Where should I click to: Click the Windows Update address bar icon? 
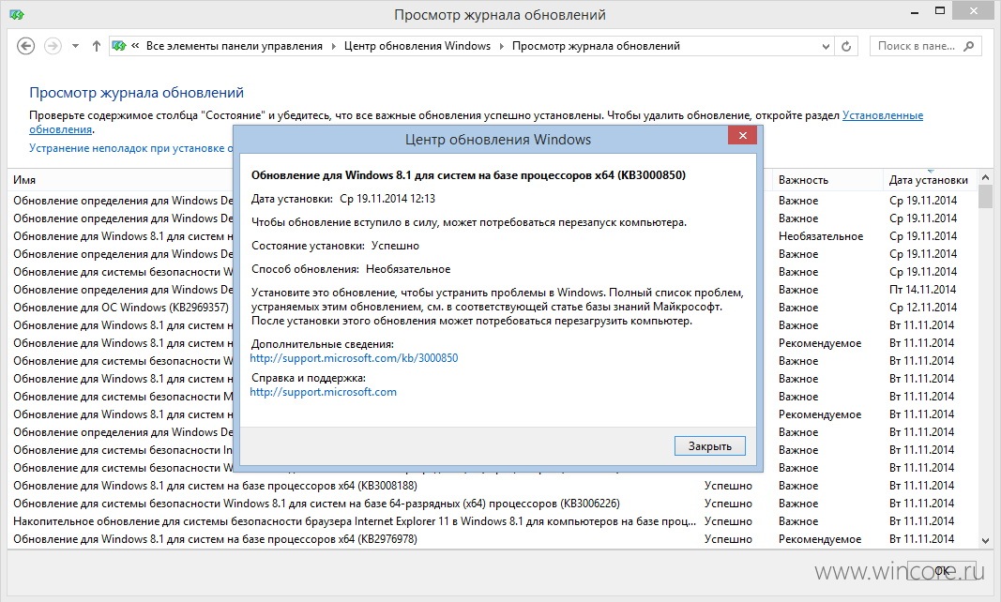click(x=119, y=46)
